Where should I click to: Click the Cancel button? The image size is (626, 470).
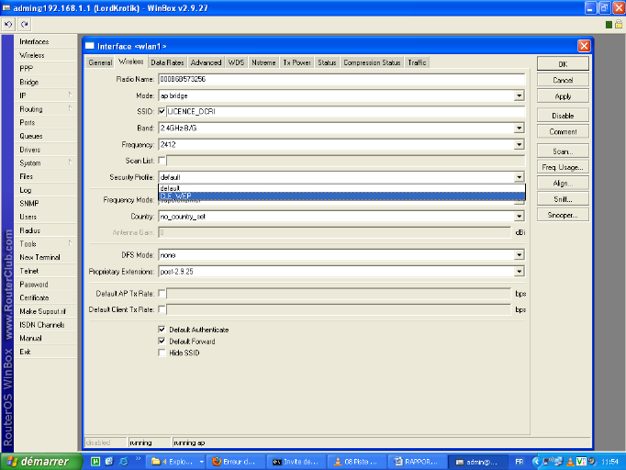point(563,80)
